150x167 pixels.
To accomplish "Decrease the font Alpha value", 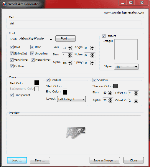I will [70, 64].
